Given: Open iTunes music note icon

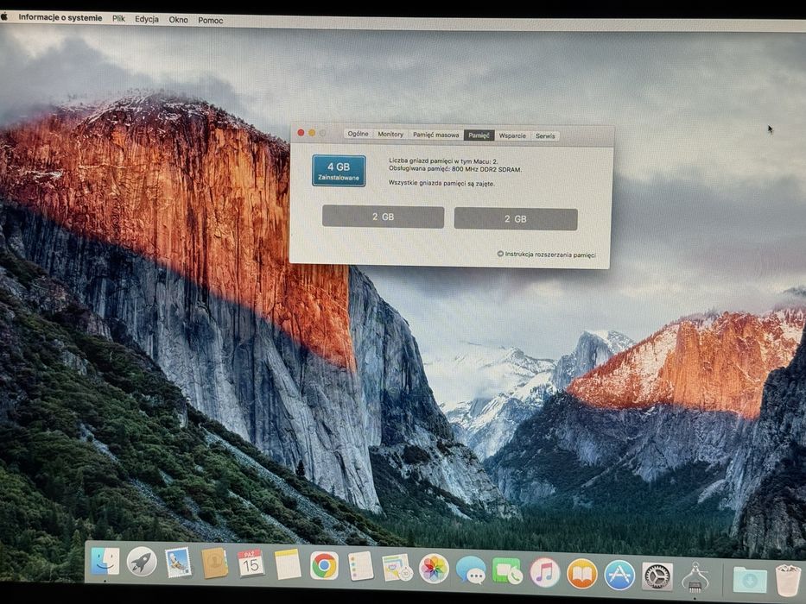Looking at the screenshot, I should 544,573.
